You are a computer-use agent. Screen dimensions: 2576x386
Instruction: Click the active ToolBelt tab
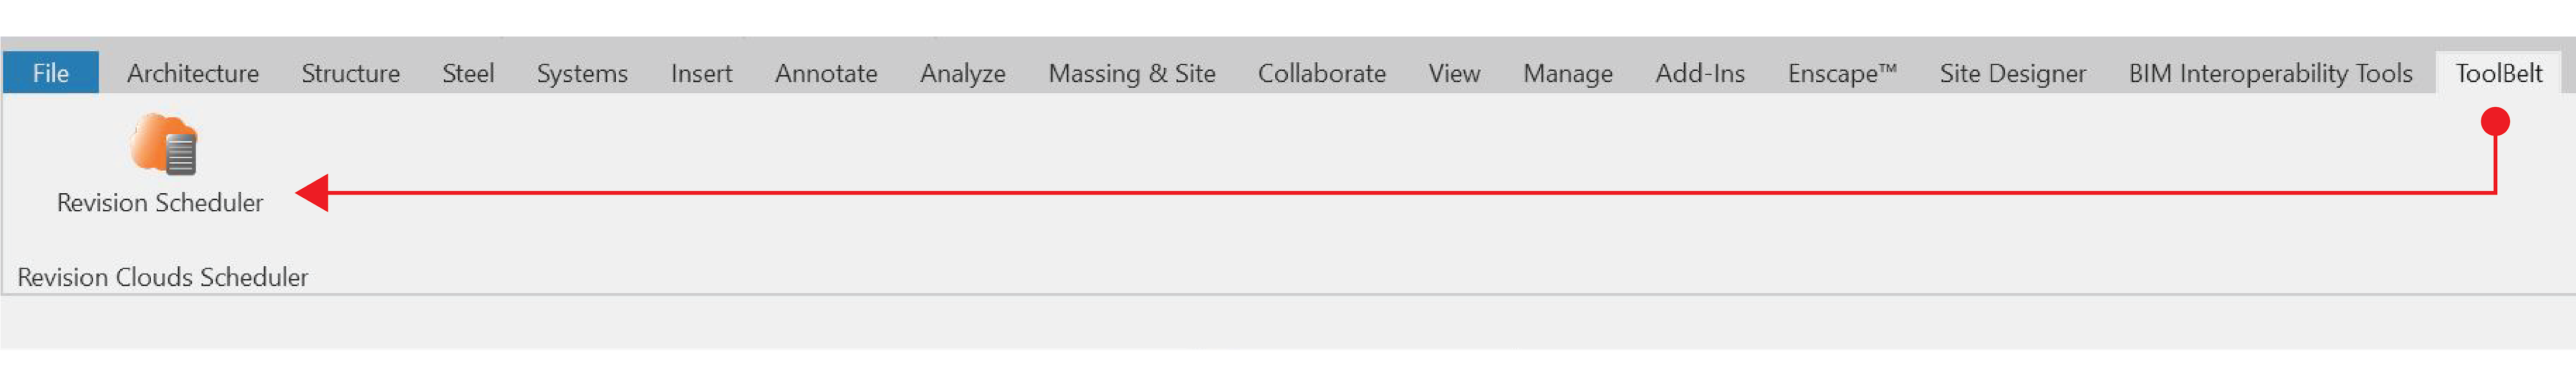pyautogui.click(x=2499, y=73)
